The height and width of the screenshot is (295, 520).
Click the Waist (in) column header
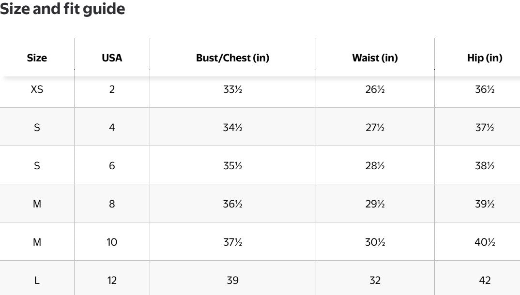click(375, 58)
